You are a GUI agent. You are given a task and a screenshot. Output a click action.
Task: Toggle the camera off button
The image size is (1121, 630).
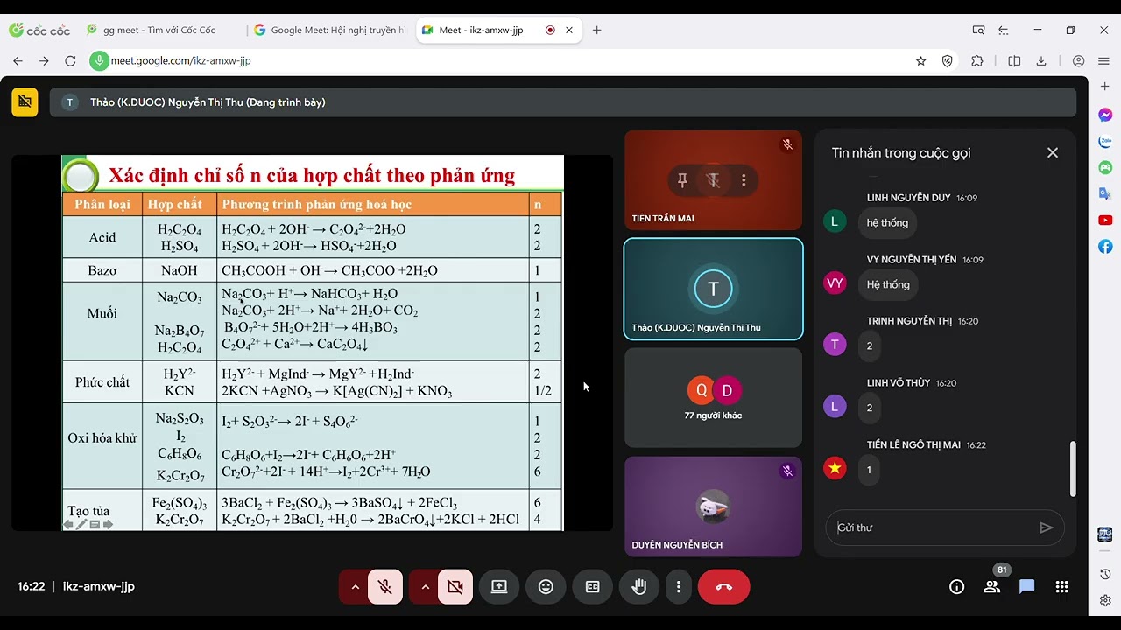pyautogui.click(x=455, y=587)
